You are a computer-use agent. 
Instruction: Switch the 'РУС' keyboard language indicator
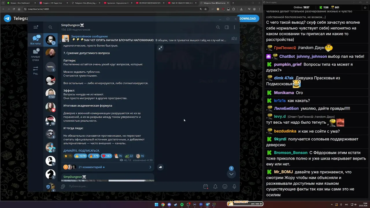pyautogui.click(x=347, y=205)
